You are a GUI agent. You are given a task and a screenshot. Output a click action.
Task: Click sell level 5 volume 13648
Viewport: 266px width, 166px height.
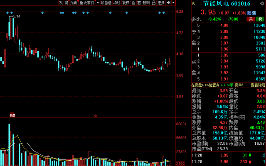pos(259,25)
